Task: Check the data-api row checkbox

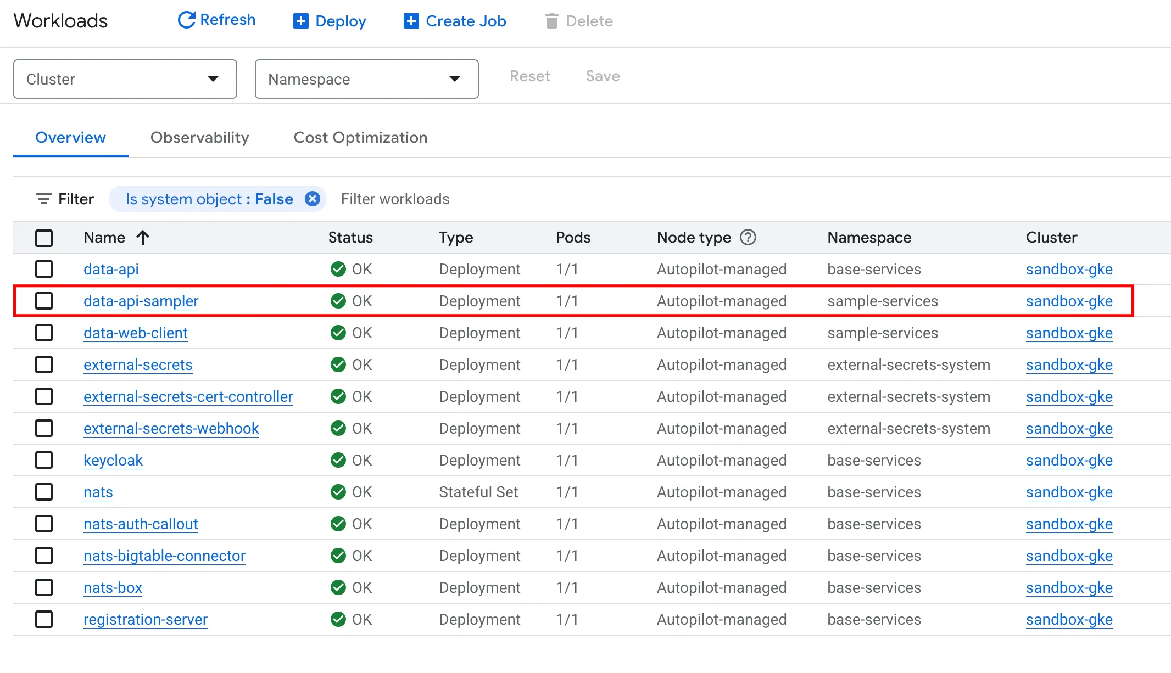Action: [44, 269]
